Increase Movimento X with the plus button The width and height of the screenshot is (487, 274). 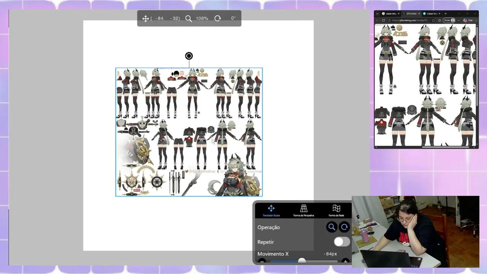point(345,261)
